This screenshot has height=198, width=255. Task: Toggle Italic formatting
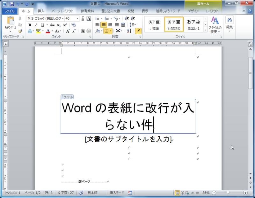(36, 25)
